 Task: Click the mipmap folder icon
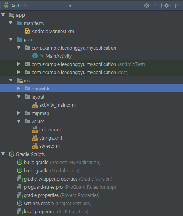tap(27, 113)
